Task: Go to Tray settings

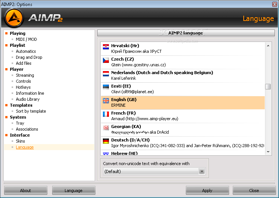Action: pyautogui.click(x=20, y=123)
